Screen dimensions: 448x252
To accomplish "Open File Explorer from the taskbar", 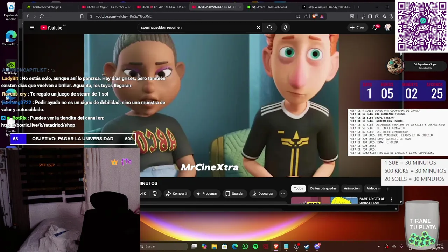I will [214, 246].
